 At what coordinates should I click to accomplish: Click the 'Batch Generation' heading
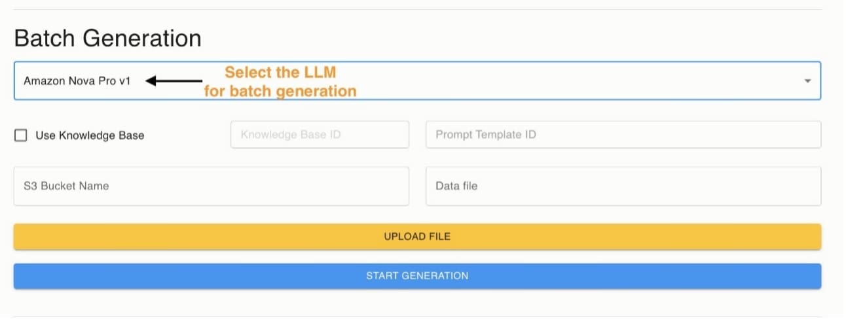pyautogui.click(x=107, y=39)
